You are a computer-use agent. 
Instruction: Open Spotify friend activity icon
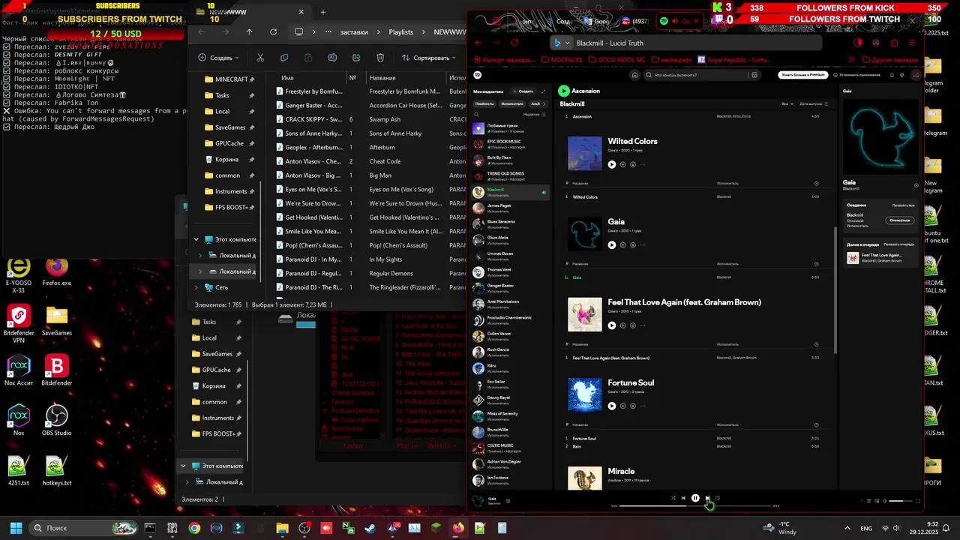pyautogui.click(x=901, y=75)
